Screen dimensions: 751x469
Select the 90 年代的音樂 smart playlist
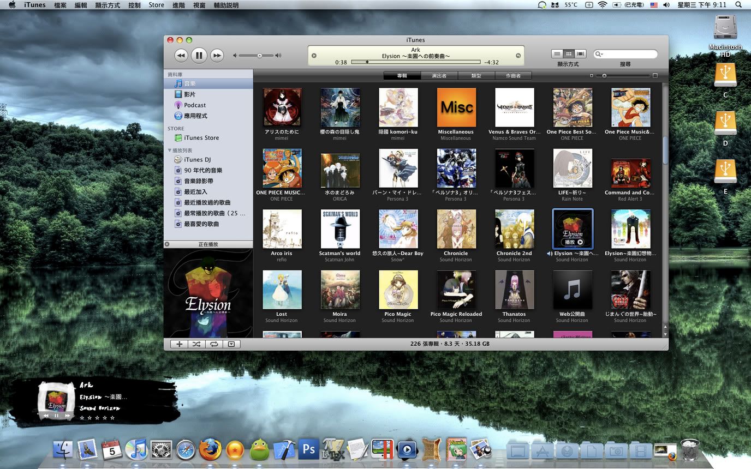point(208,171)
